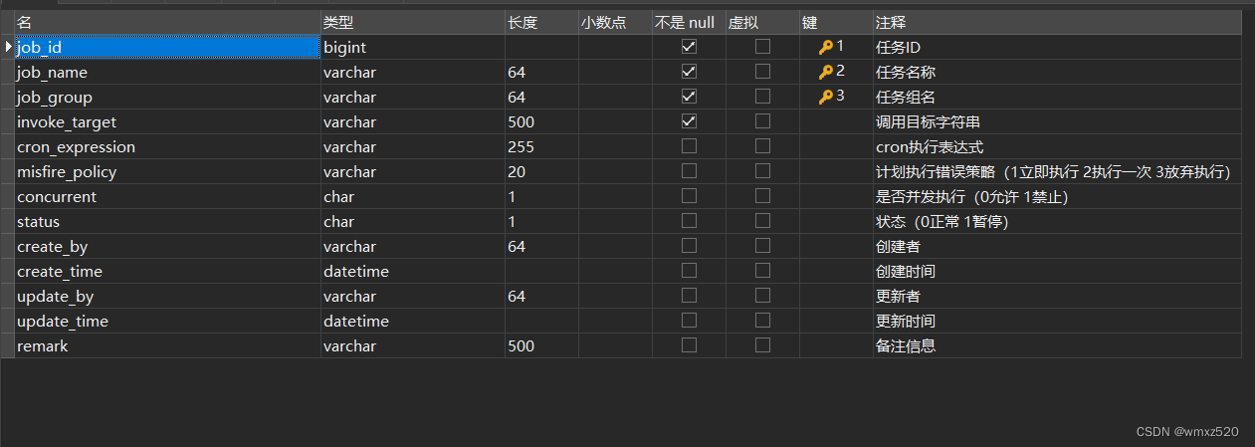Enable 不是 null for misfire_policy

click(689, 171)
